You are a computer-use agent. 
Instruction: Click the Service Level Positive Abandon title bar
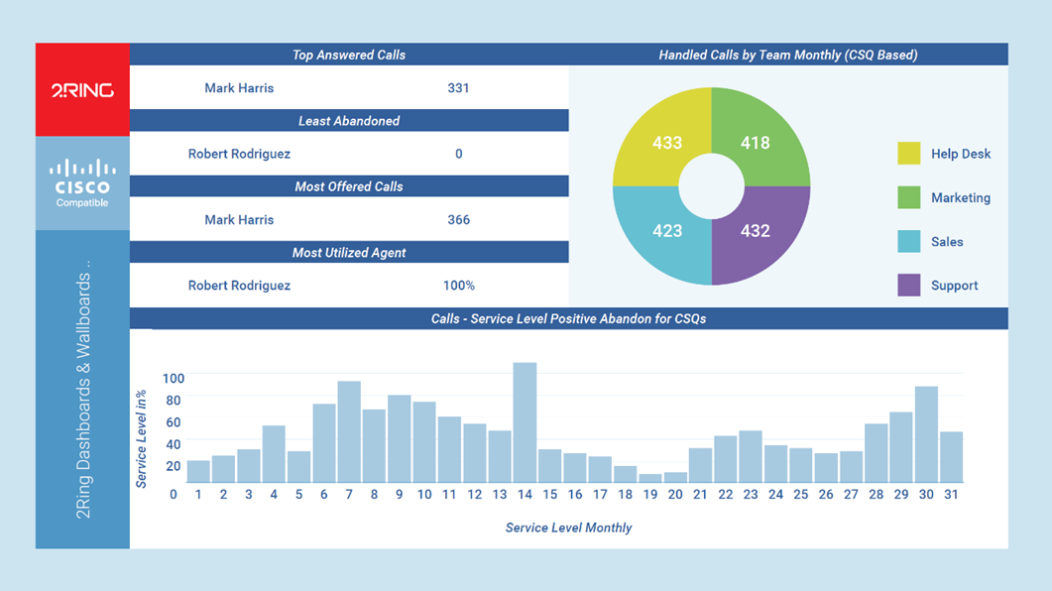pos(568,318)
